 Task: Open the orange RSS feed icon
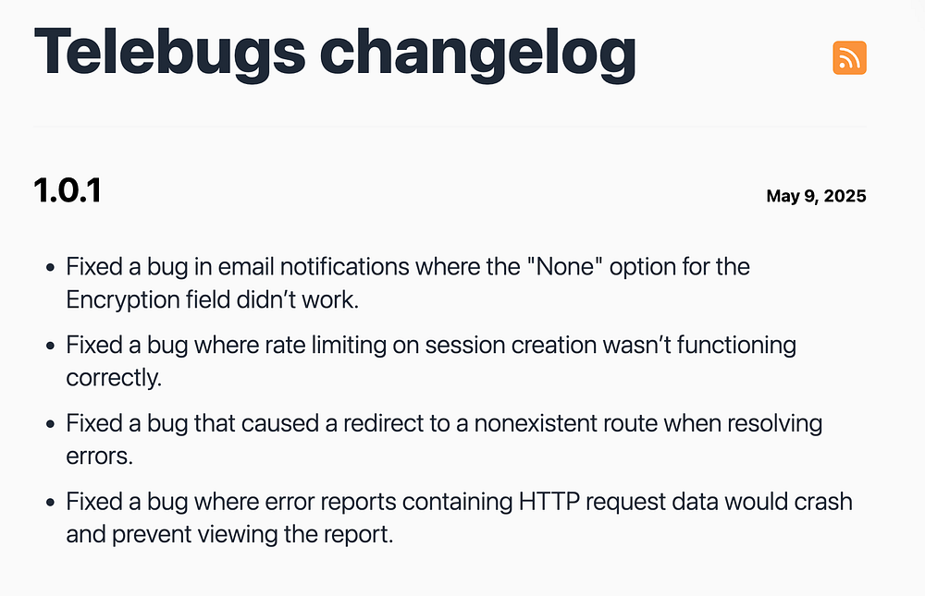[849, 58]
